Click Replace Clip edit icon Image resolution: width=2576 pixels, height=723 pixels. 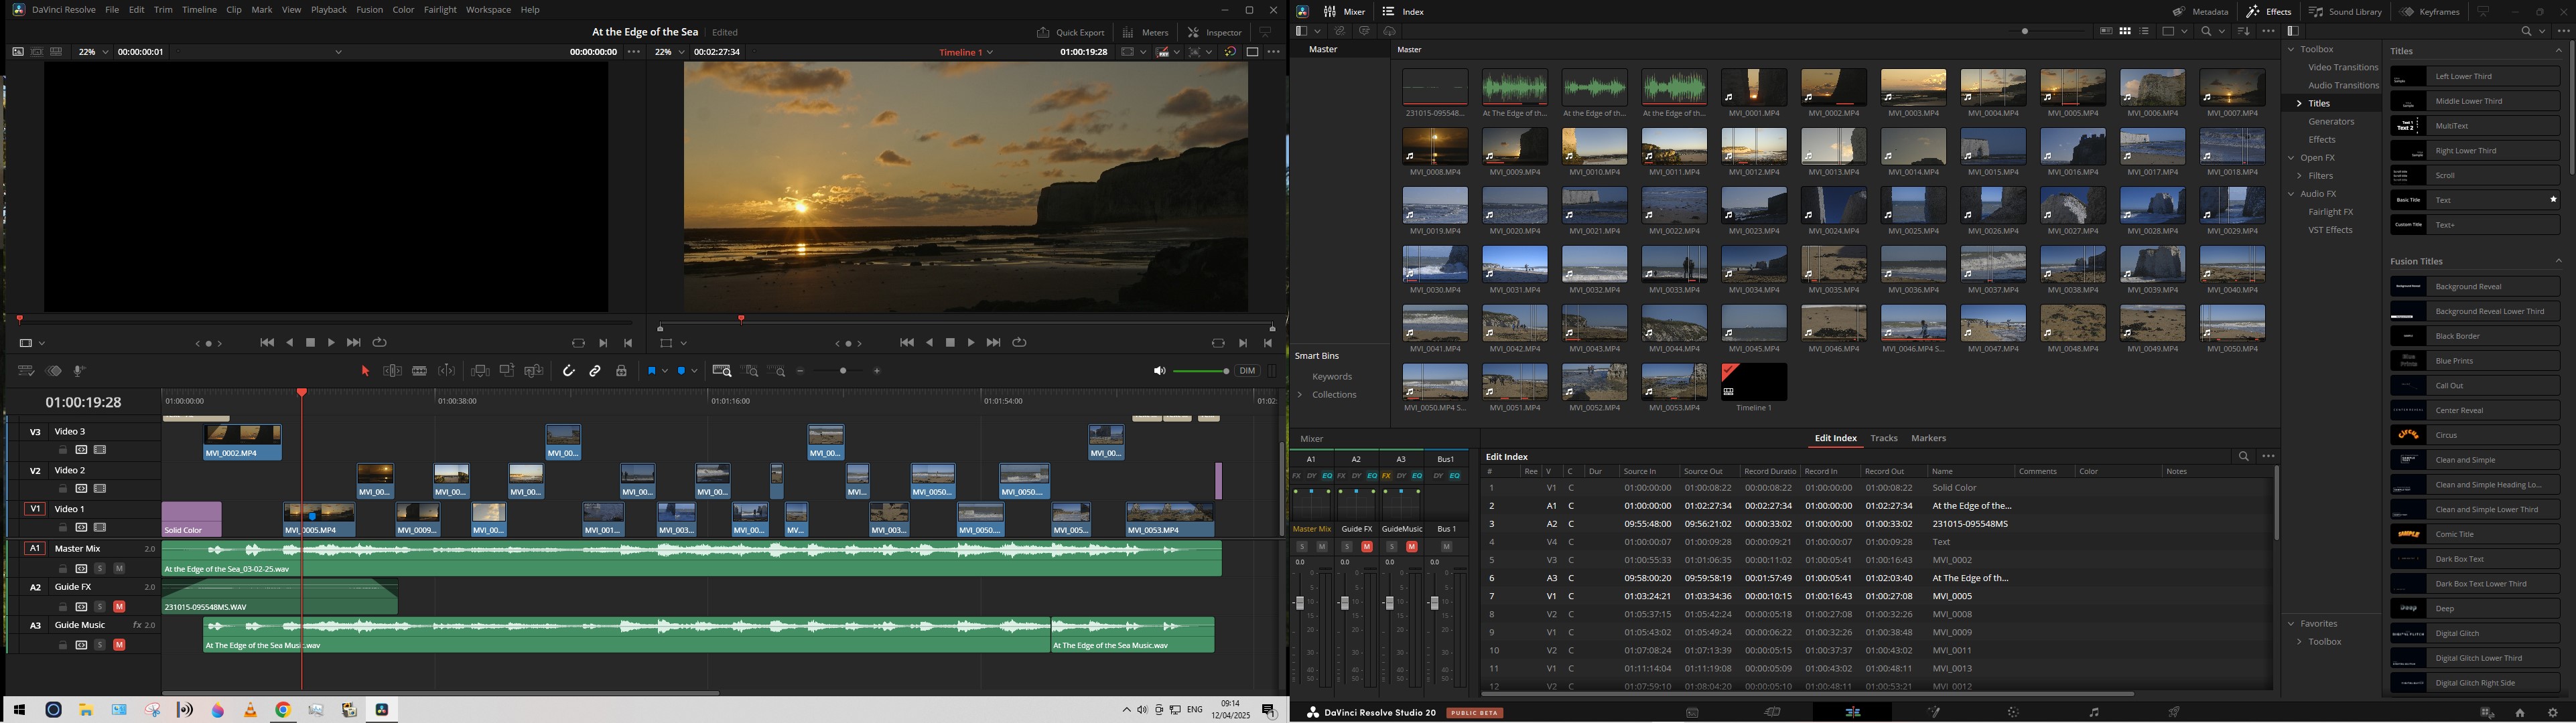(534, 372)
